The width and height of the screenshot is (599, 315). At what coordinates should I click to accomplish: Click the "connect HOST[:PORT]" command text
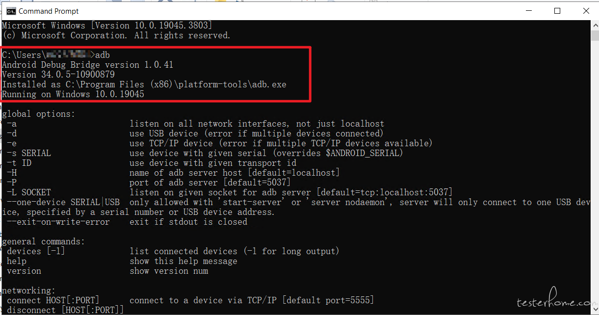(x=53, y=300)
